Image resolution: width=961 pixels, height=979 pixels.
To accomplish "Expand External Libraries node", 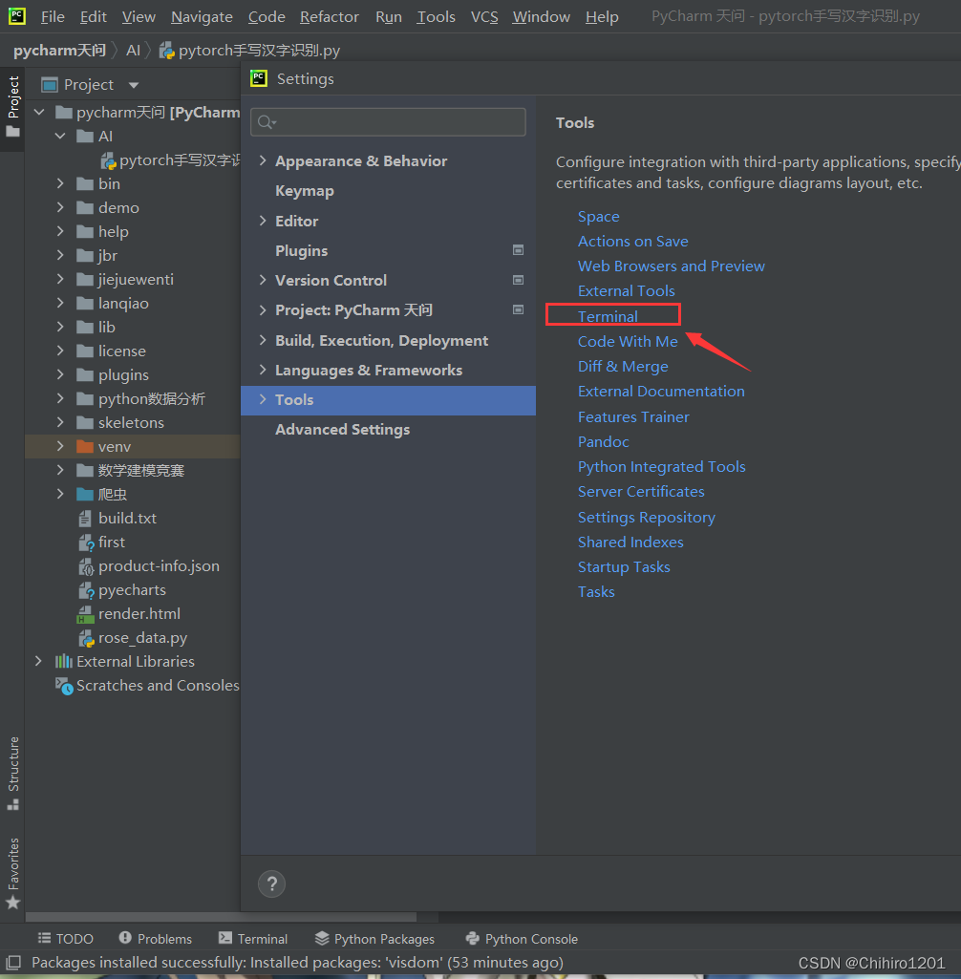I will (x=39, y=661).
